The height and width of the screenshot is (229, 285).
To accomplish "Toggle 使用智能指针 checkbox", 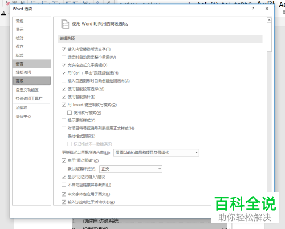I will (x=64, y=97).
